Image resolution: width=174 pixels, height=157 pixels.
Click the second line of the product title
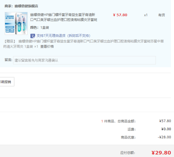[x=64, y=20]
